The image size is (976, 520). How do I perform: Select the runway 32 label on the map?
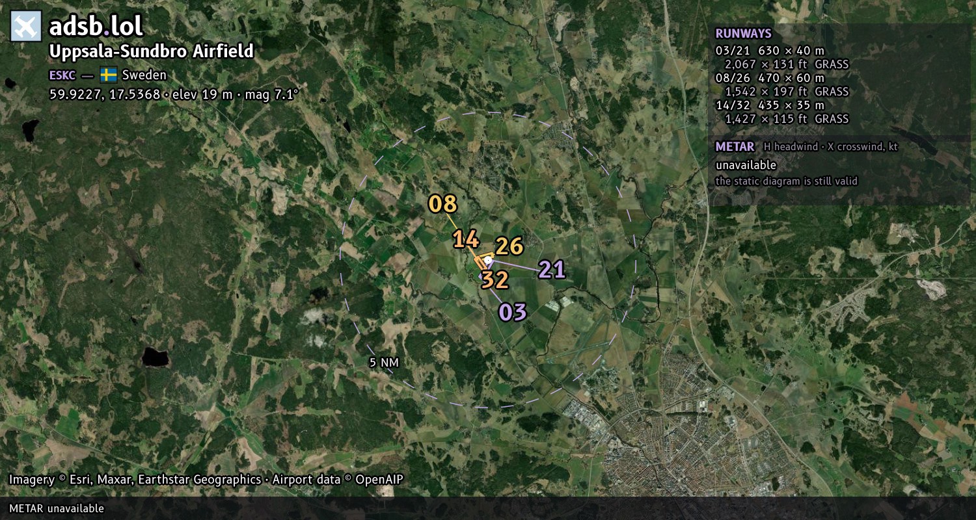coord(495,280)
